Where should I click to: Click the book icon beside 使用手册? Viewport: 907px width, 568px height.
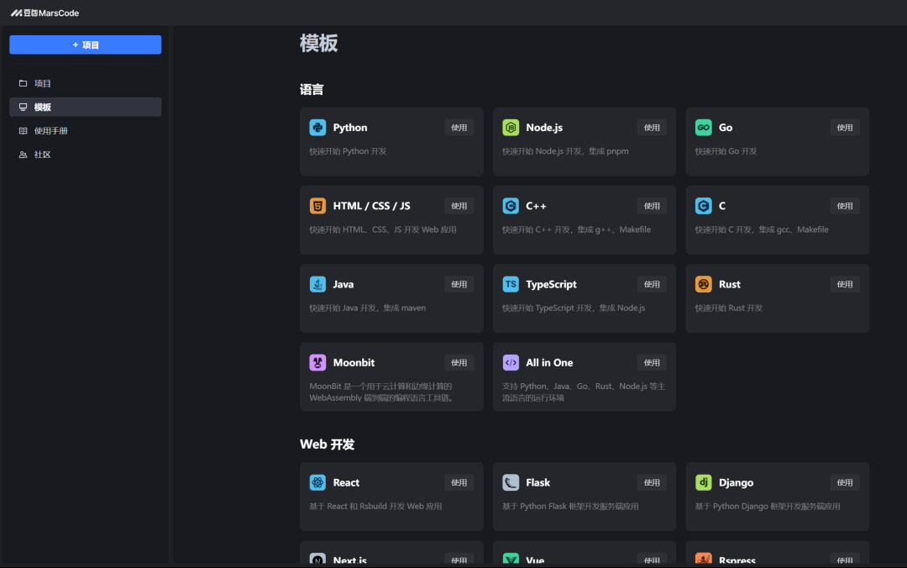click(24, 131)
